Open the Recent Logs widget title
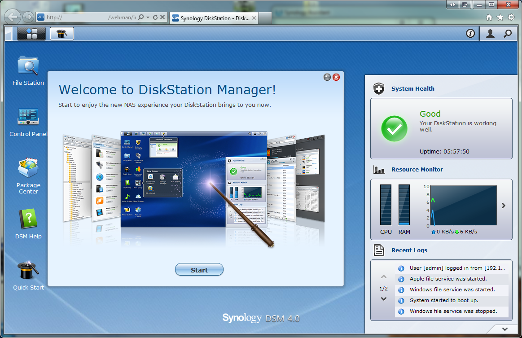 pos(409,250)
